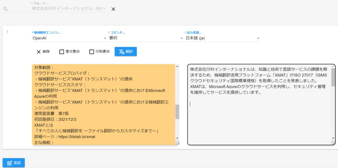338x168 pixels.
Task: Click the 追加 add button
Action: pyautogui.click(x=14, y=163)
